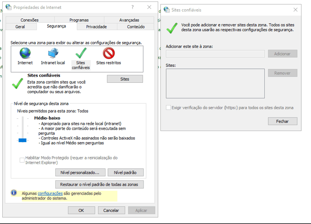Switch to the Geral tab

20,27
